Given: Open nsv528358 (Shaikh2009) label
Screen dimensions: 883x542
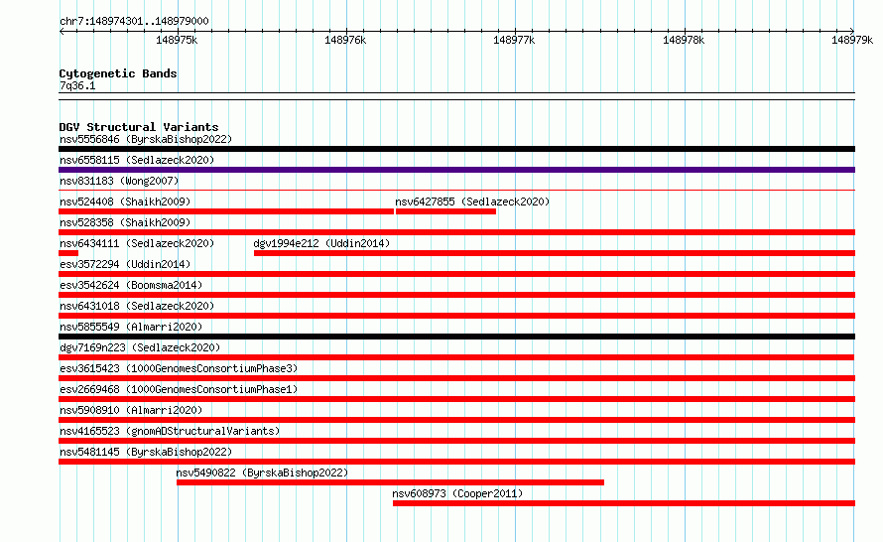Looking at the screenshot, I should [x=125, y=222].
